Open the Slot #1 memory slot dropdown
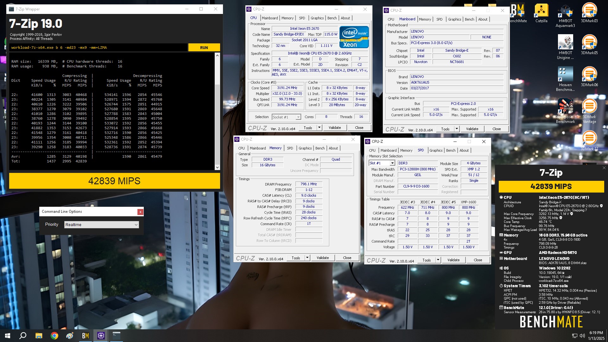 (x=382, y=163)
